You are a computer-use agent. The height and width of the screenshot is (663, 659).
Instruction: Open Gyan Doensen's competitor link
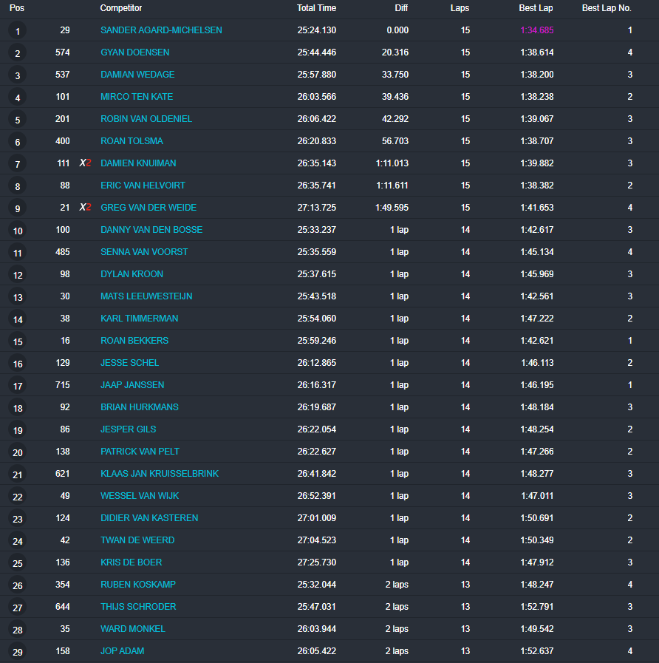(x=134, y=52)
